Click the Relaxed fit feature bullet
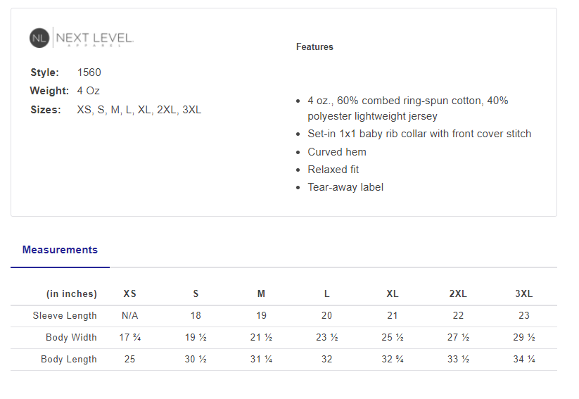Screen dimensions: 579x399 pyautogui.click(x=333, y=170)
